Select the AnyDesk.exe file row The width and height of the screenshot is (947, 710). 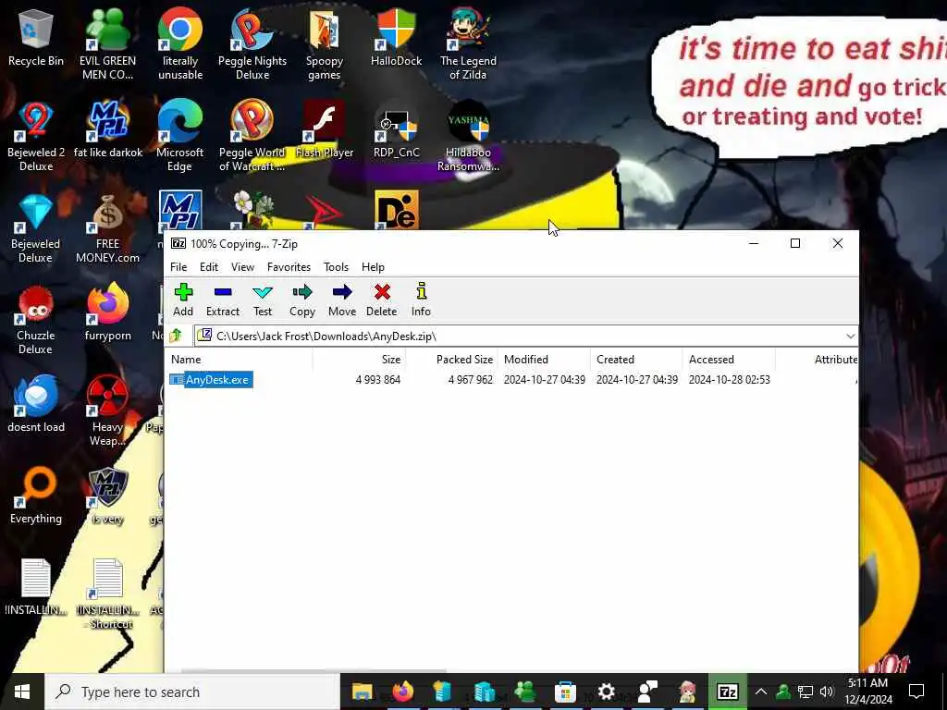point(211,380)
